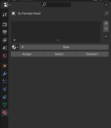
Task: Click the Select button
Action: (x=59, y=54)
